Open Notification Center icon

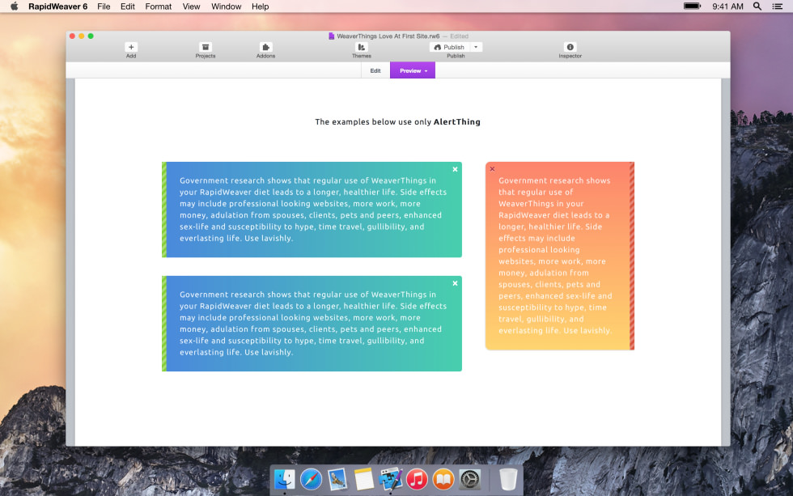(x=778, y=6)
